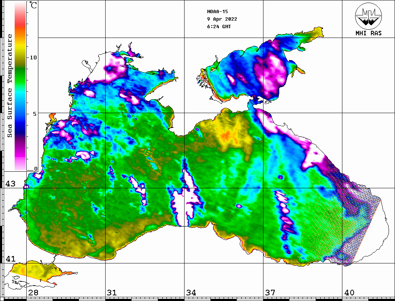
Task: Click longitude label '37'
Action: coord(270,292)
